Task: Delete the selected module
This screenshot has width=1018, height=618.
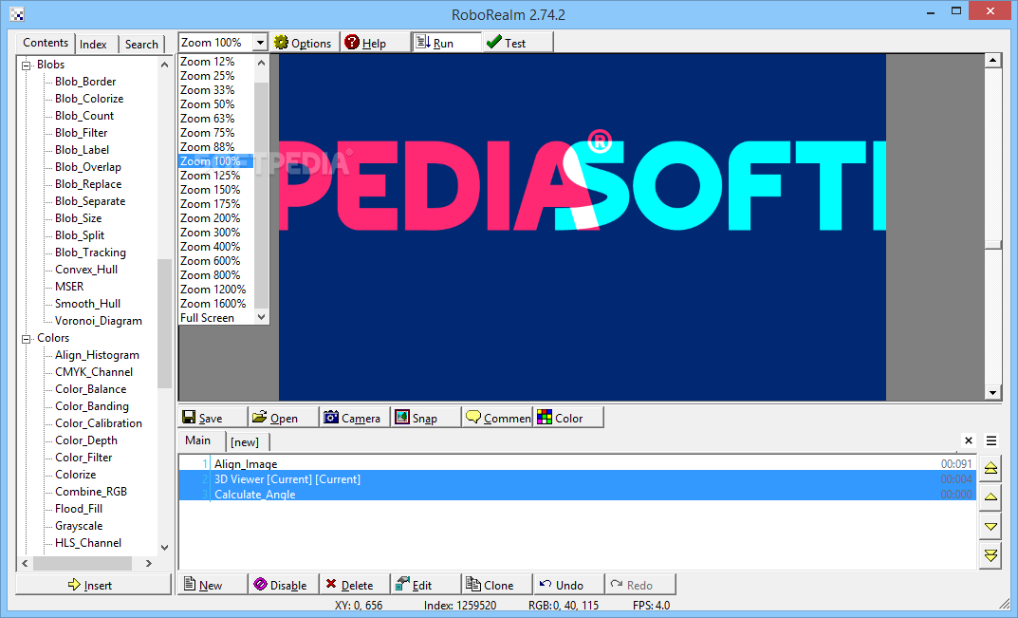Action: click(x=355, y=585)
